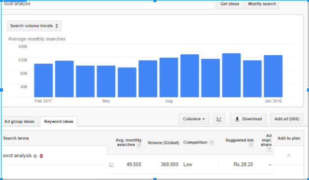Screen dimensions: 309x180
Task: Toggle the chart view icon button
Action: point(219,119)
